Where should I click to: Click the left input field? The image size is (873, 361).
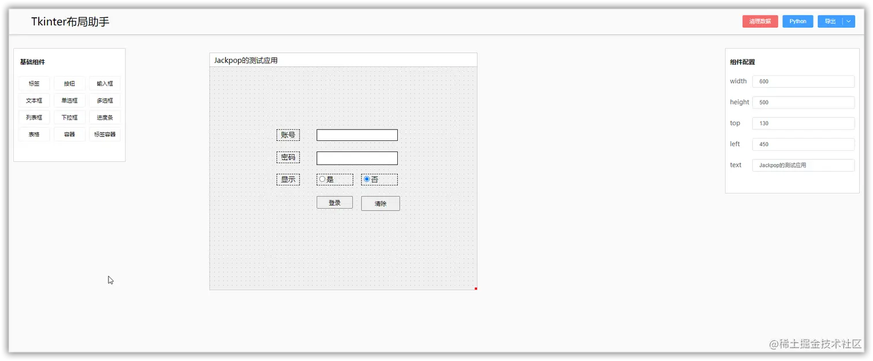(803, 144)
